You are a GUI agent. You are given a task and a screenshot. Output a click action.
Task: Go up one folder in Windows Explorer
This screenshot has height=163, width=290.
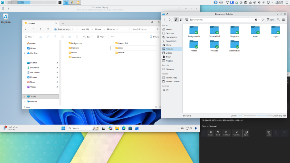41,29
